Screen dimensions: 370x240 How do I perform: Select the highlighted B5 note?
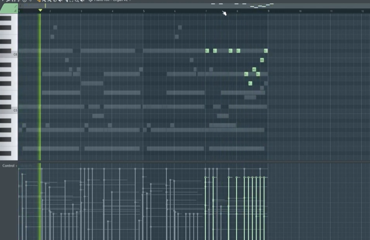pyautogui.click(x=262, y=60)
